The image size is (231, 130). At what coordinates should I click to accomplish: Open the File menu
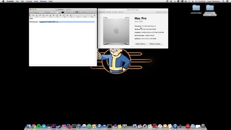click(x=17, y=1)
